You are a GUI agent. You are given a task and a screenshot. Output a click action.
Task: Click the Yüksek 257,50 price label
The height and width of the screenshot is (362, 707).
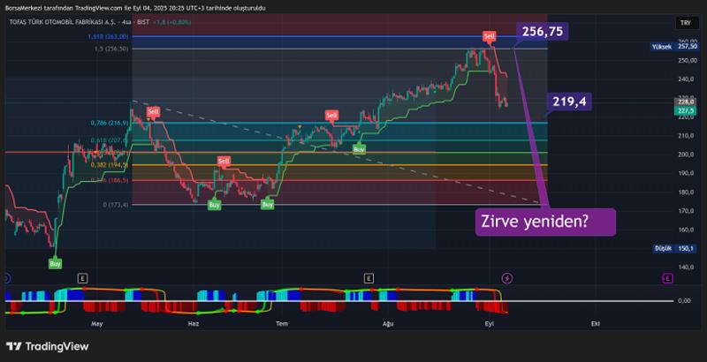[x=674, y=47]
